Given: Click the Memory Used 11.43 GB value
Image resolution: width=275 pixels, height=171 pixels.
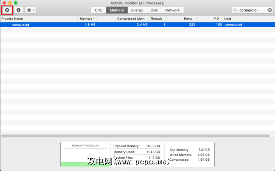Looking at the screenshot, I should (153, 152).
